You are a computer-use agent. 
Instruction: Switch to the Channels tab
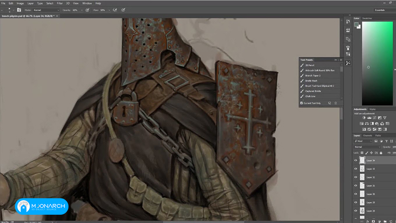click(x=368, y=135)
